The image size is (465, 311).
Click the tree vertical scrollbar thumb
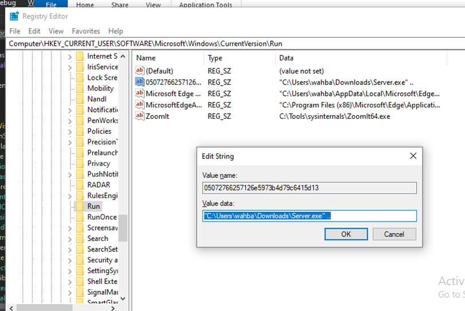tap(123, 228)
